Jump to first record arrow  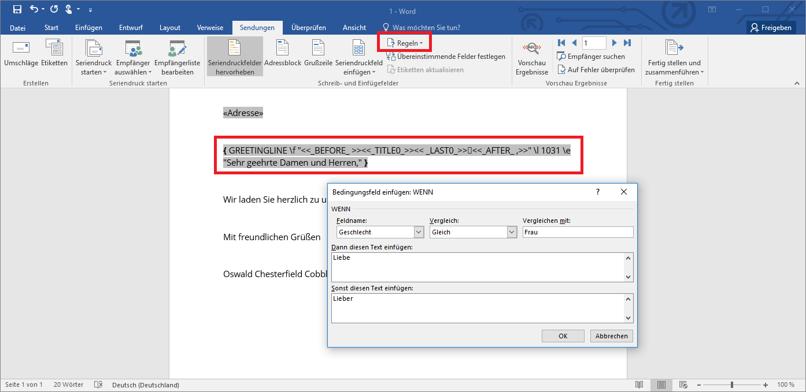[561, 43]
